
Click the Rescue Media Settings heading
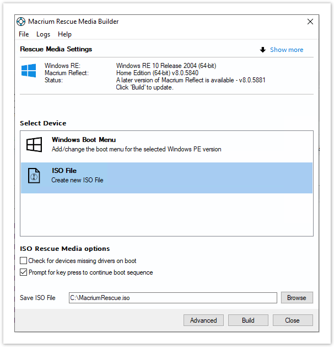(x=56, y=49)
